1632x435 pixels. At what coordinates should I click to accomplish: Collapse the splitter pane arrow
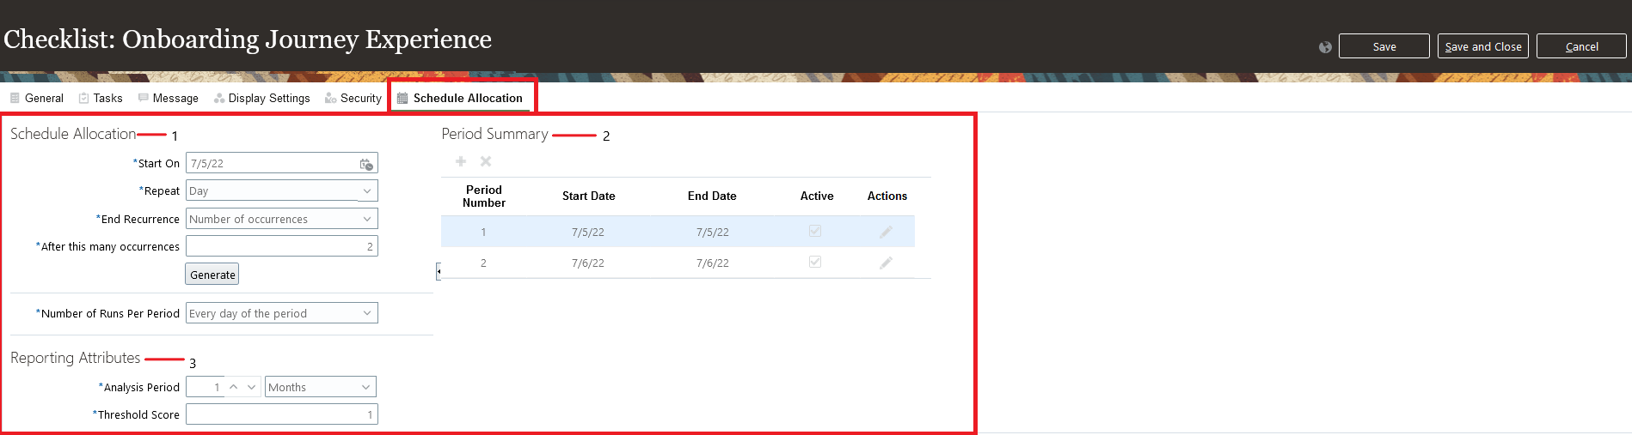[x=439, y=272]
